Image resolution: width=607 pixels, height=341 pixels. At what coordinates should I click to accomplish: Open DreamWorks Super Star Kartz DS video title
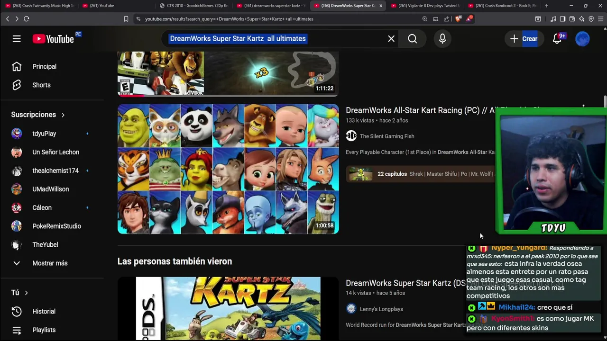coord(405,283)
